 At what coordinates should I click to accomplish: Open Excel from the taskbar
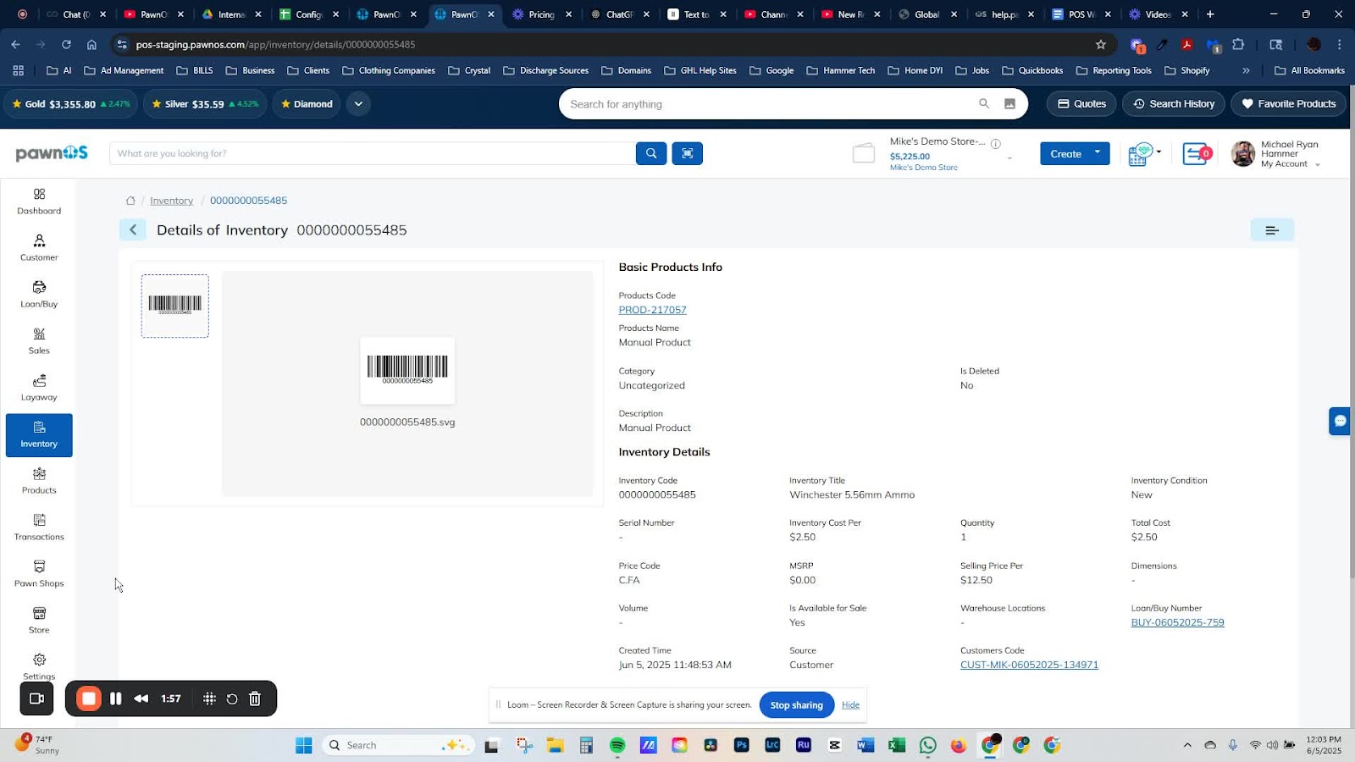click(897, 745)
